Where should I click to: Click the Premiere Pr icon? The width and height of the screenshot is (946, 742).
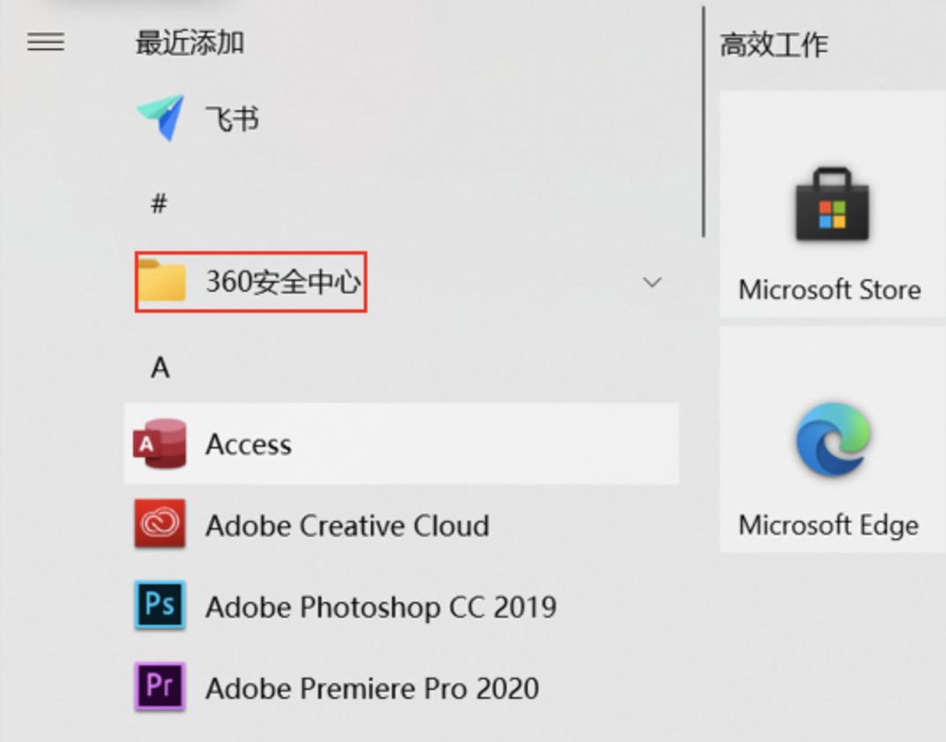click(160, 686)
